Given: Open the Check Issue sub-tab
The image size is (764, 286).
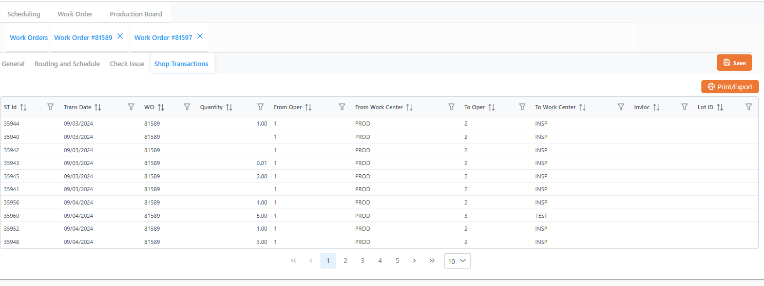Looking at the screenshot, I should 127,64.
